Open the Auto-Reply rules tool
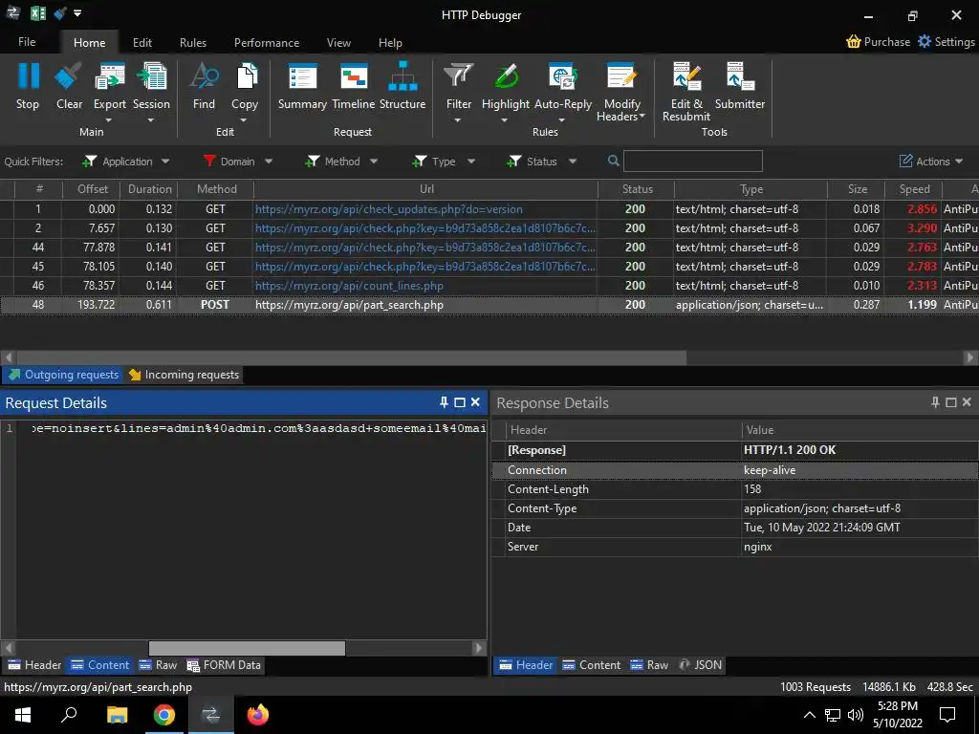This screenshot has height=734, width=979. tap(562, 76)
